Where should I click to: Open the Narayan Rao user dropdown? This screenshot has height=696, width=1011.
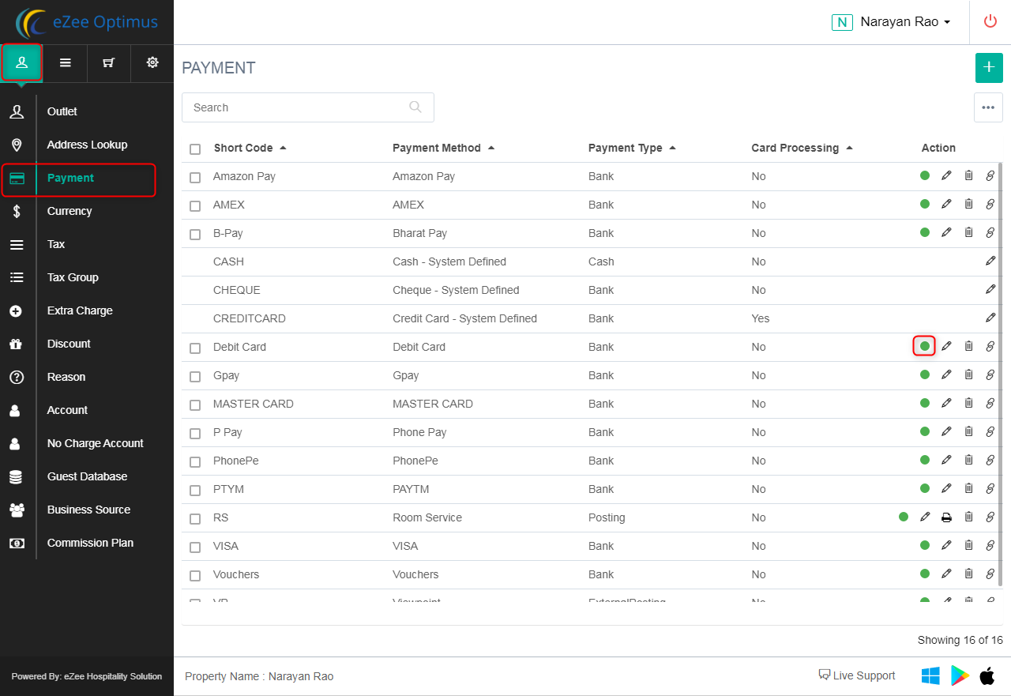[892, 22]
